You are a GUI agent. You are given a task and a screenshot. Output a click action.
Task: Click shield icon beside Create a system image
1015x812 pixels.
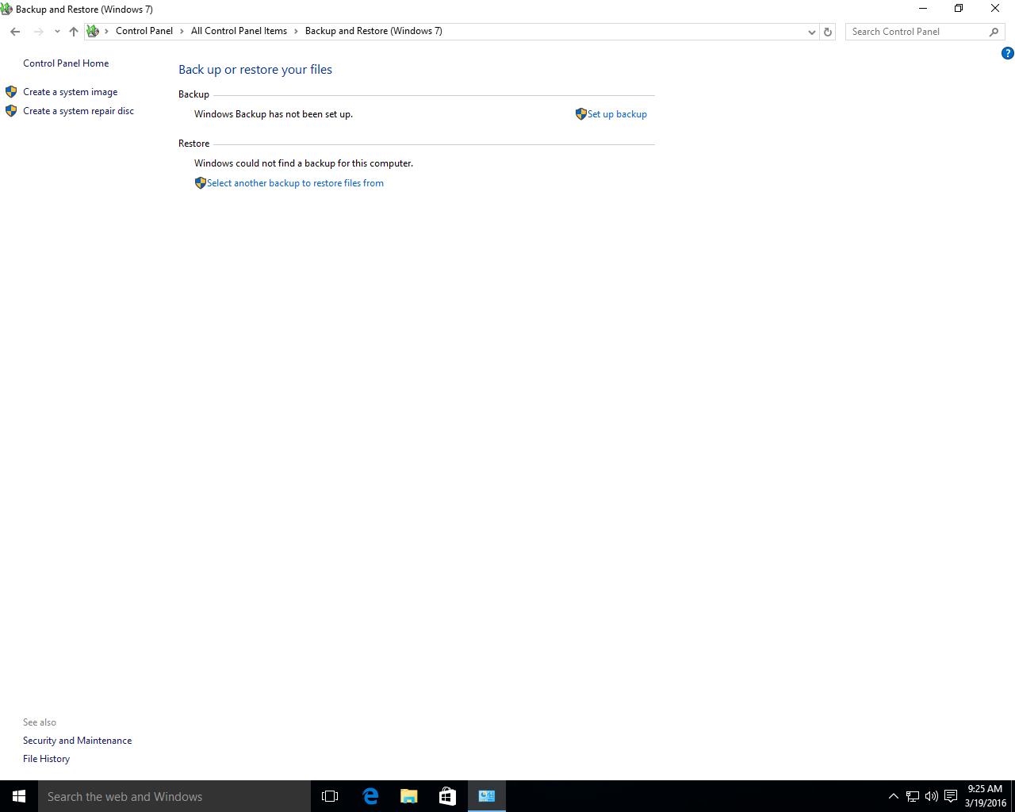point(11,92)
